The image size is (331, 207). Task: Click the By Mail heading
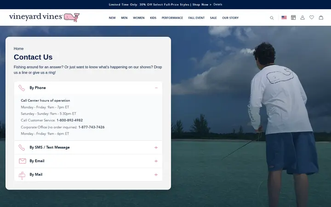[x=36, y=174]
